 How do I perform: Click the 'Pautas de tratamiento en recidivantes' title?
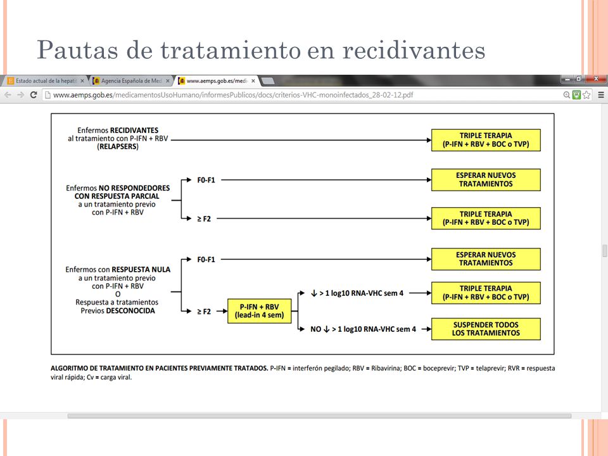tap(260, 49)
